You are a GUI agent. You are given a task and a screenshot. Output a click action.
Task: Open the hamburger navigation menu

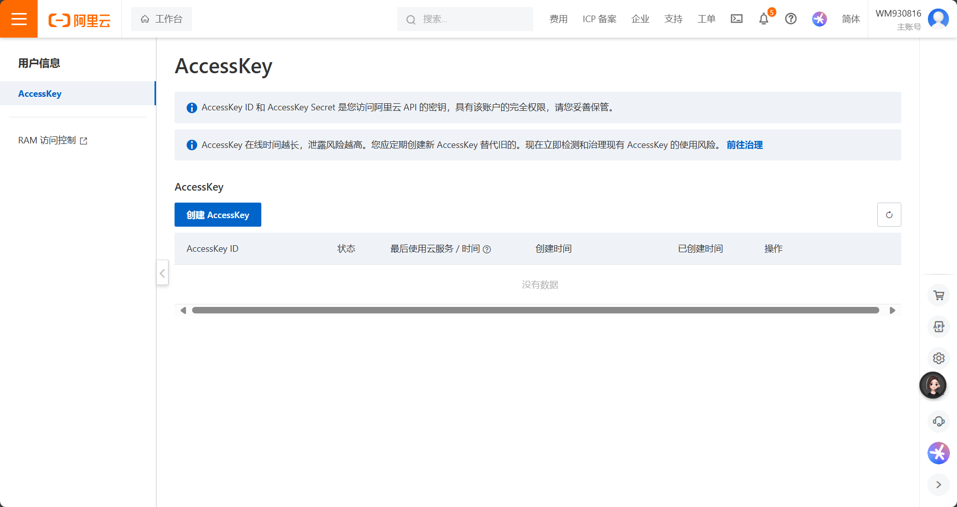(x=19, y=19)
